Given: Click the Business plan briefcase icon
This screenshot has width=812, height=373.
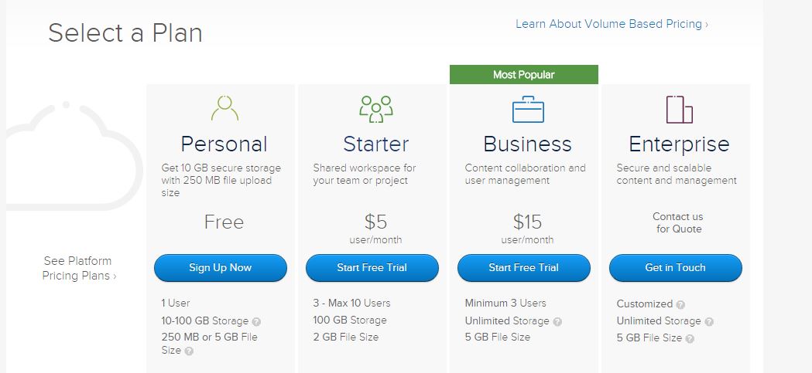Looking at the screenshot, I should point(528,108).
